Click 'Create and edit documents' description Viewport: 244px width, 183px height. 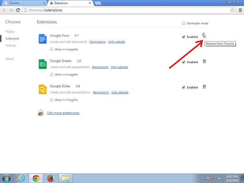(68, 42)
